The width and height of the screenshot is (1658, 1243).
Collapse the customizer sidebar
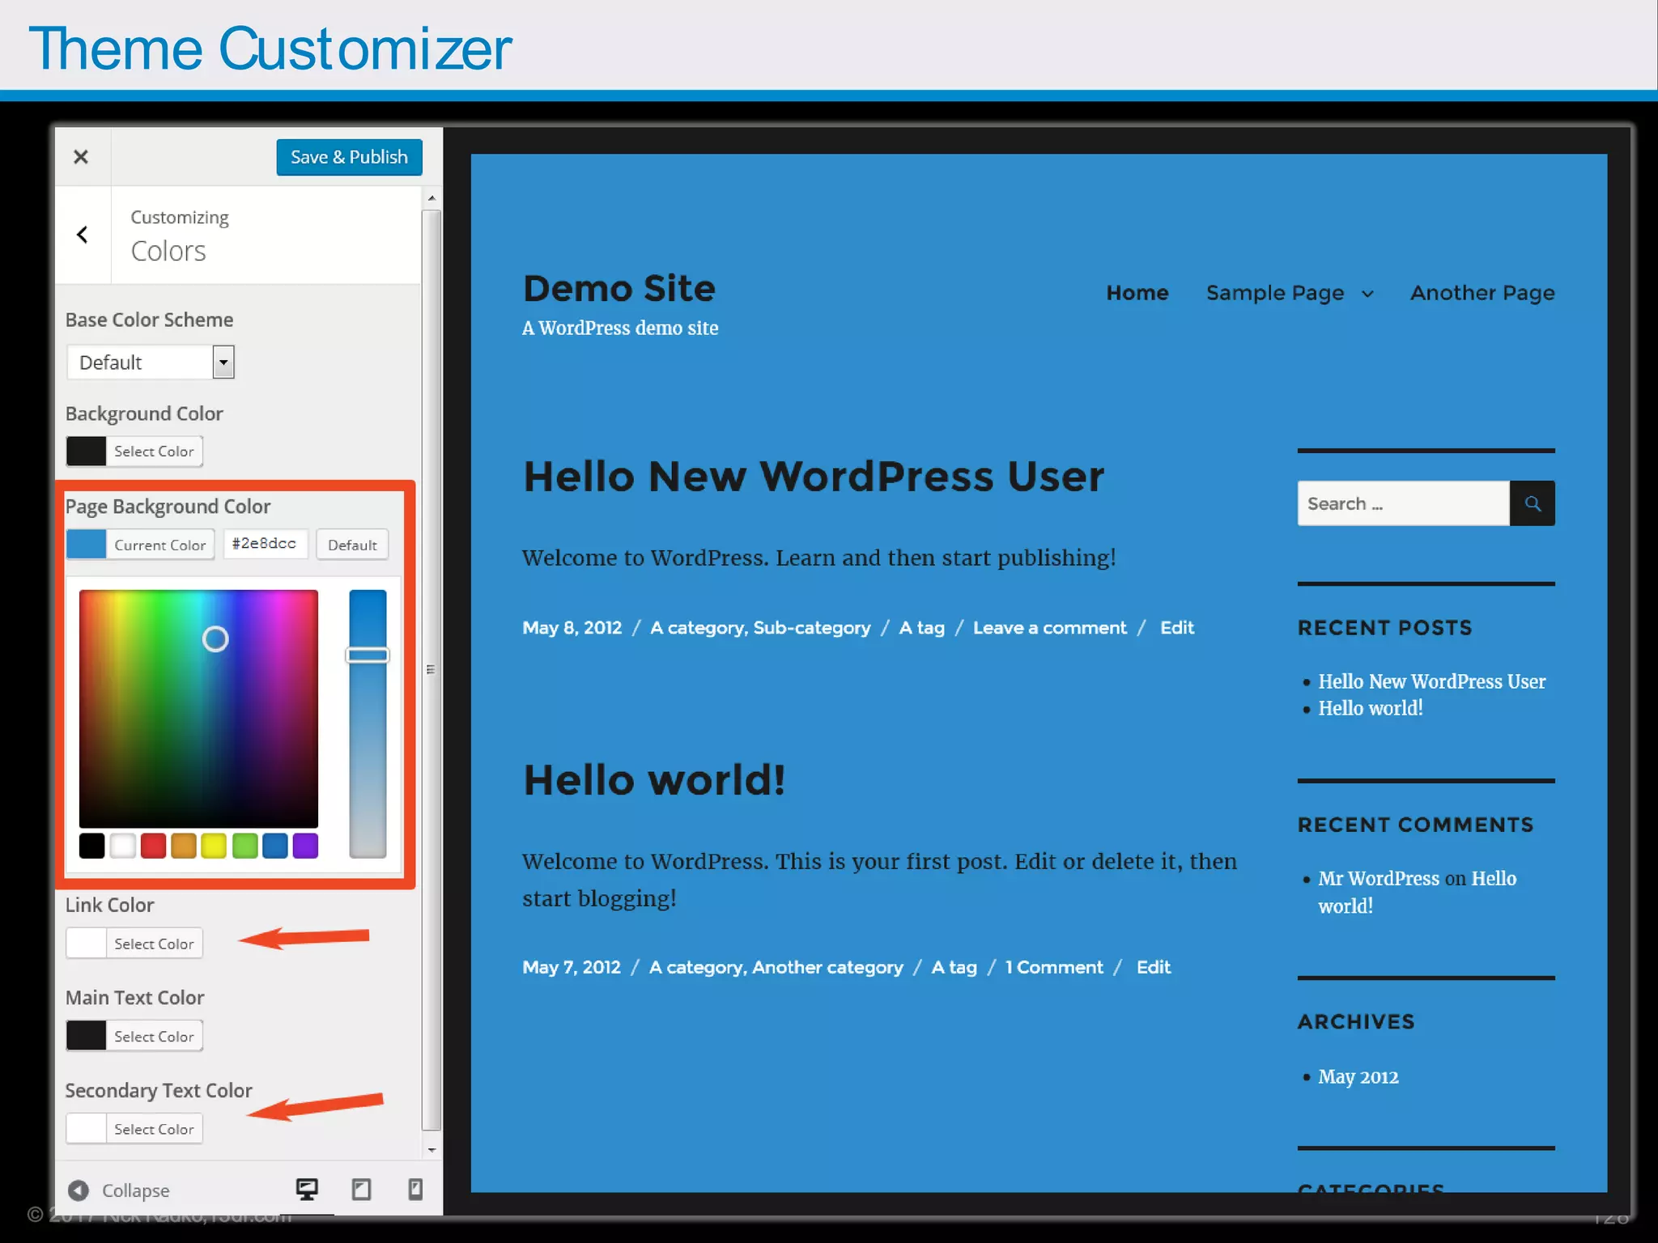(118, 1190)
